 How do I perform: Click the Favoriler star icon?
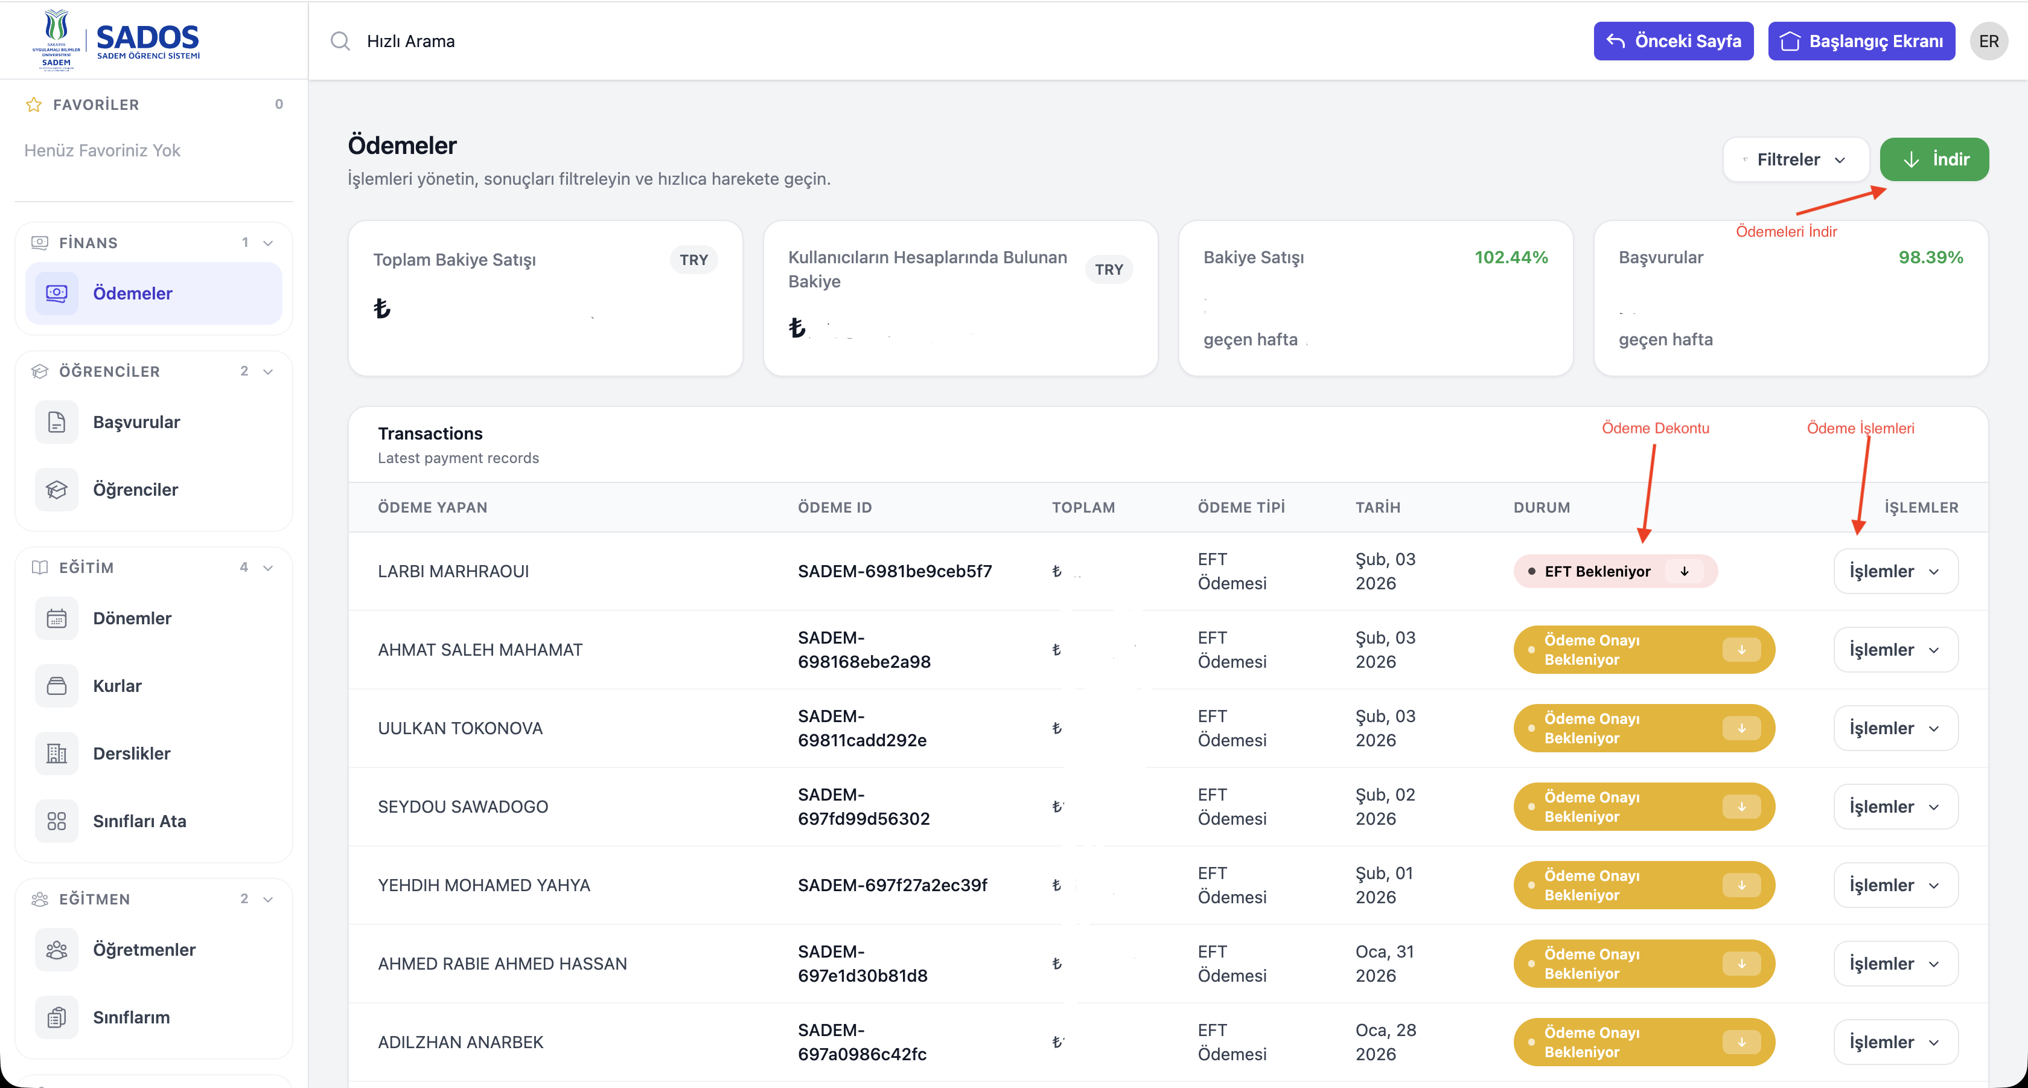click(34, 104)
